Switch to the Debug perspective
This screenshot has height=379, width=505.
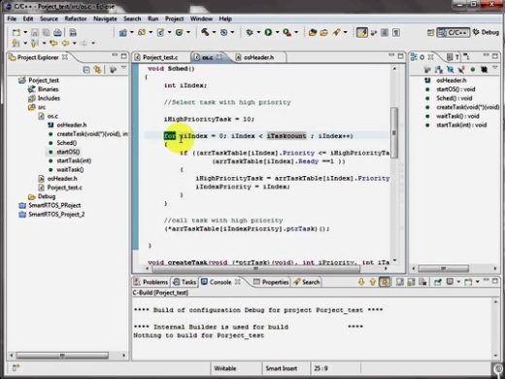(x=486, y=32)
